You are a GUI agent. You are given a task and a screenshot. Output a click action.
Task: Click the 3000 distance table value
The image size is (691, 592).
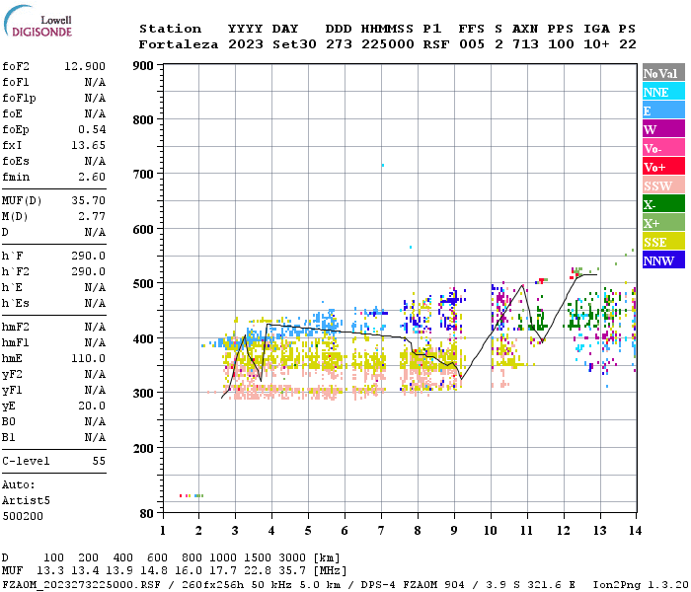point(292,558)
